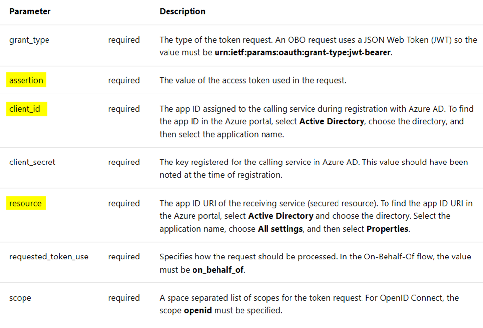Click the Description column header

[x=182, y=11]
